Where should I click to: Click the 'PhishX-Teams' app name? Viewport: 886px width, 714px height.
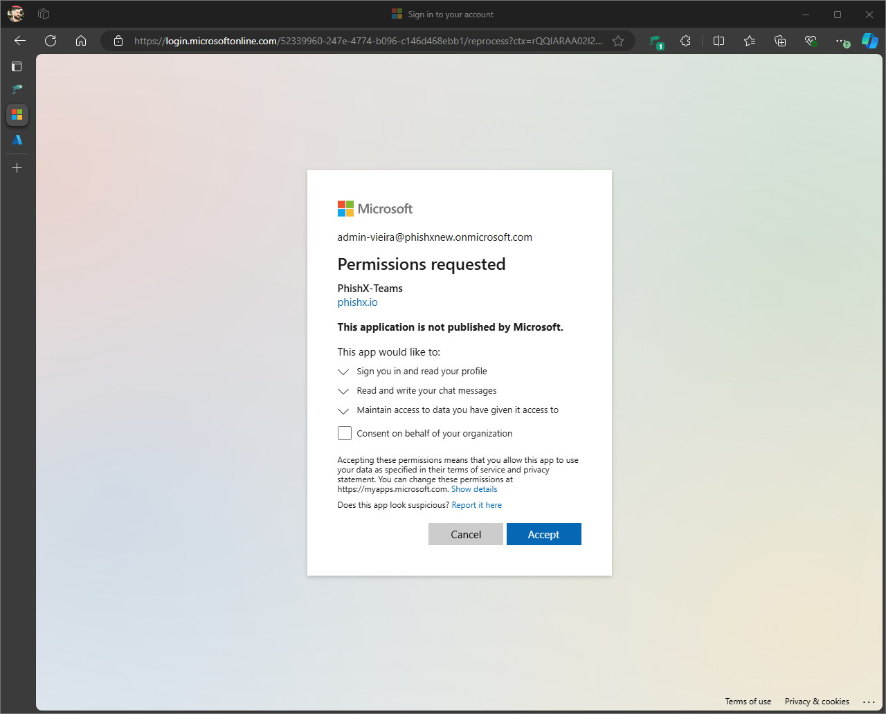coord(370,289)
